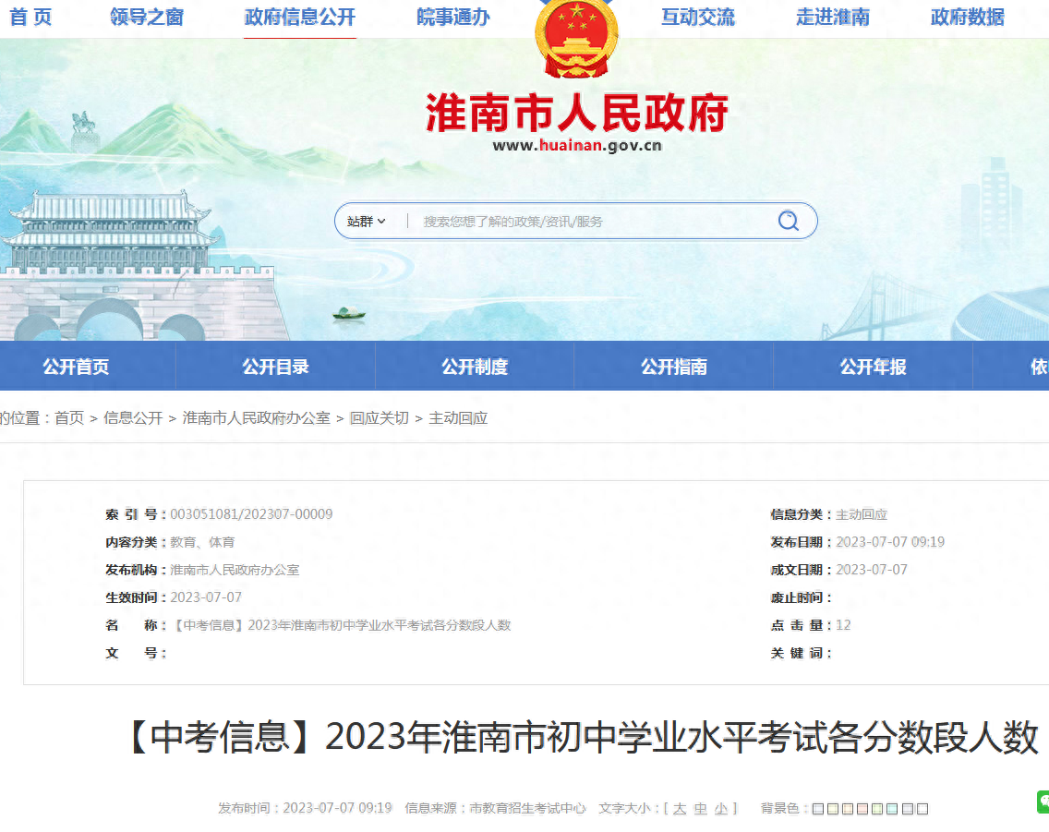The width and height of the screenshot is (1049, 832).
Task: Click the 回应关切 breadcrumb link
Action: tap(379, 418)
